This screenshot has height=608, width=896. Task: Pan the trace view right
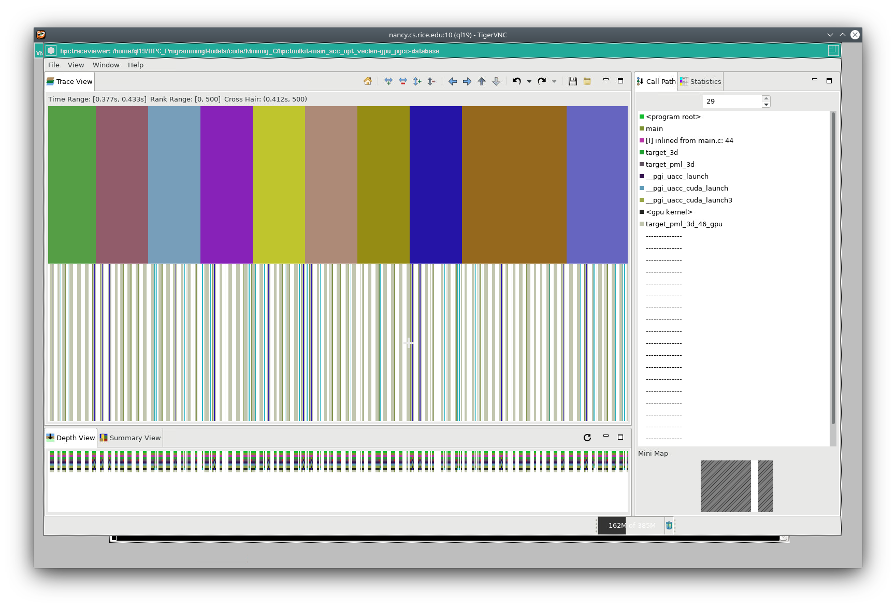point(467,81)
